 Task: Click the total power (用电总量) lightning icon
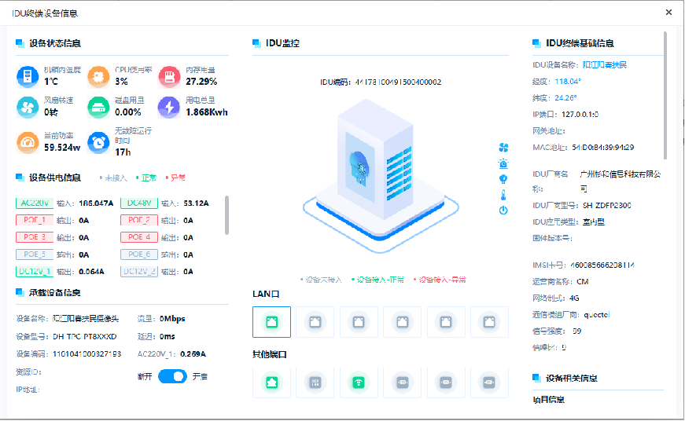tap(169, 107)
